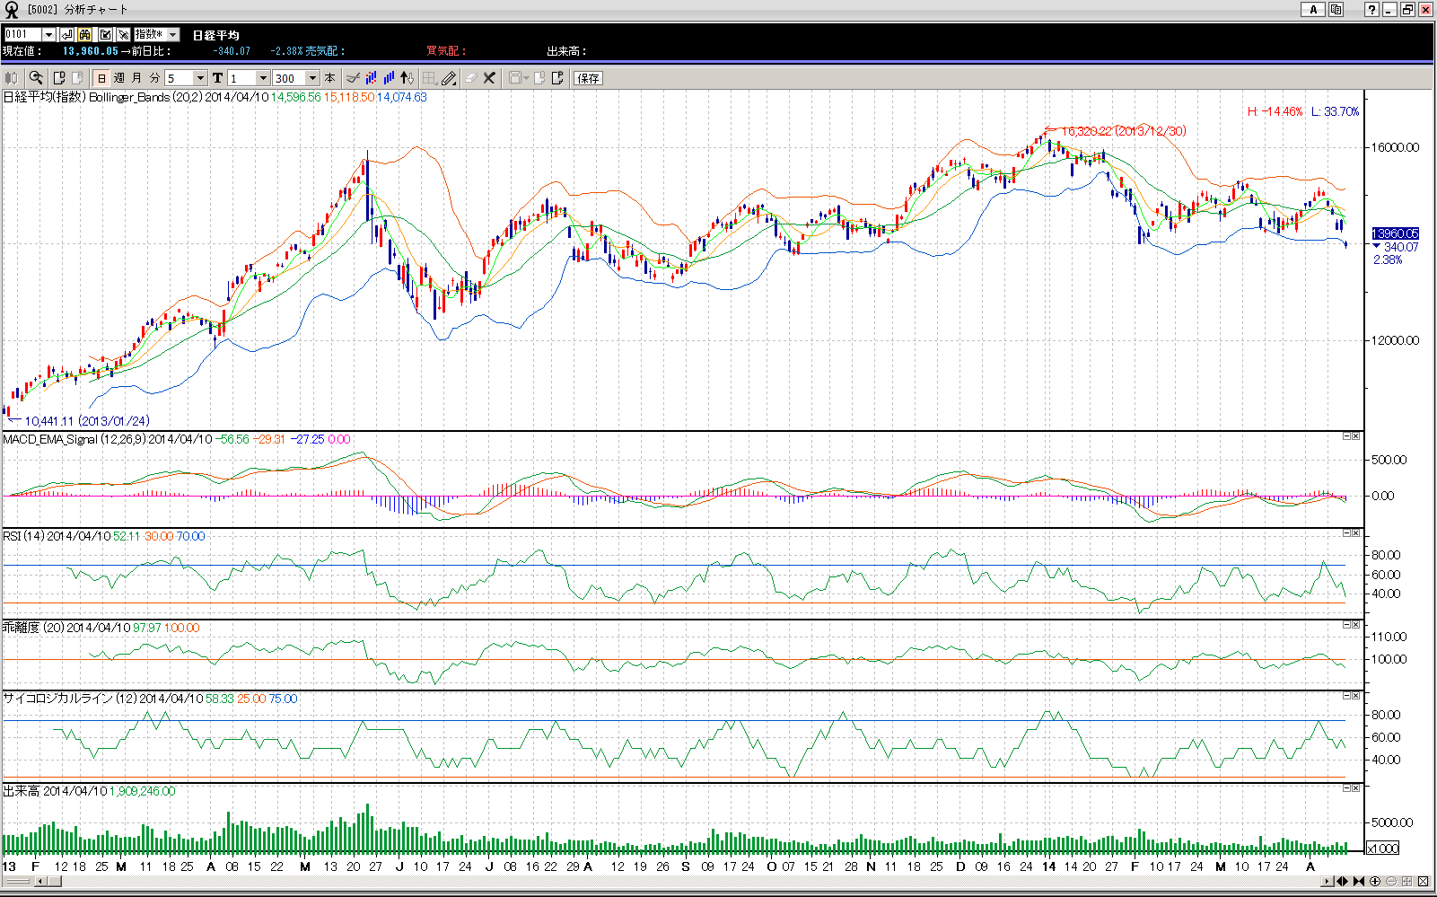Switch to weekly (週) chart period
The image size is (1437, 897).
point(118,78)
